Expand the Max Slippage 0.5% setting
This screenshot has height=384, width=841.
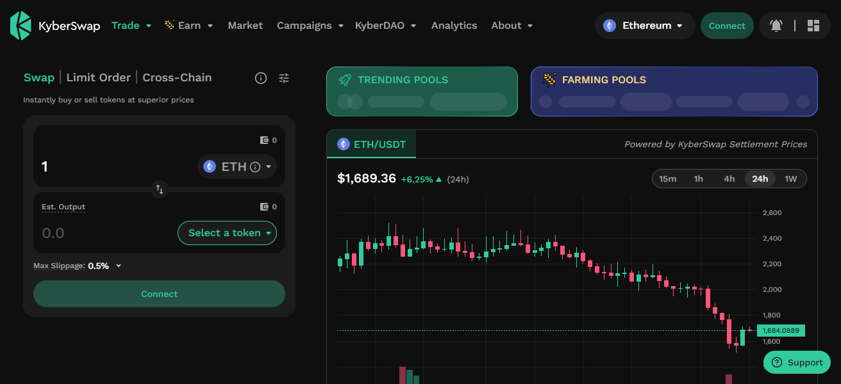pos(104,266)
